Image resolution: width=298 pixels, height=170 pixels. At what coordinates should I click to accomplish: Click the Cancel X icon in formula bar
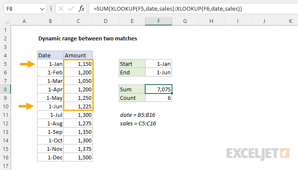coord(61,9)
